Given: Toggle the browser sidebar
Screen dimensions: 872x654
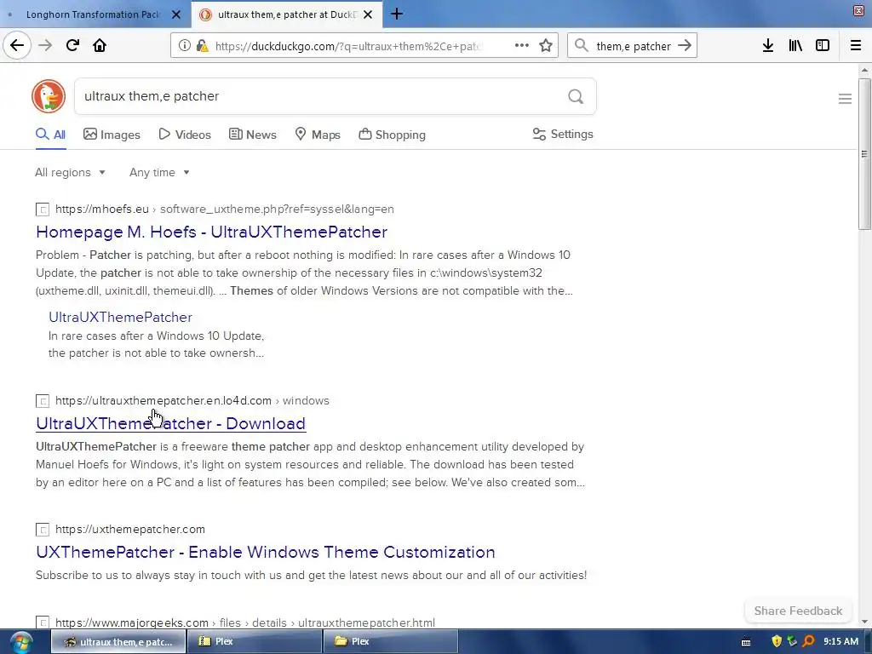Looking at the screenshot, I should pyautogui.click(x=823, y=46).
